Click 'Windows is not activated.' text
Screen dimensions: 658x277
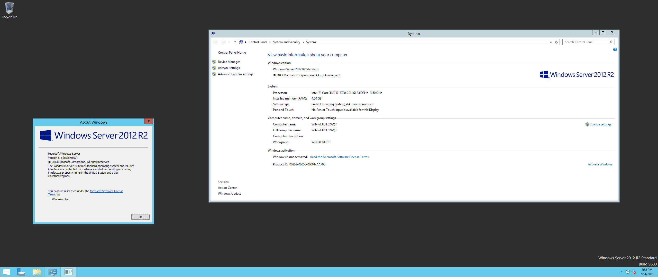[x=290, y=157]
